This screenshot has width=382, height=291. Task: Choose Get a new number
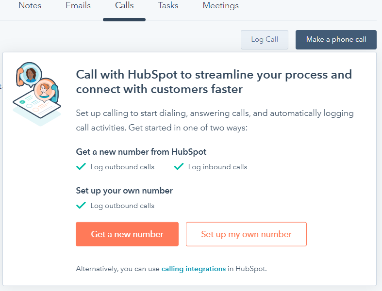[x=127, y=234]
